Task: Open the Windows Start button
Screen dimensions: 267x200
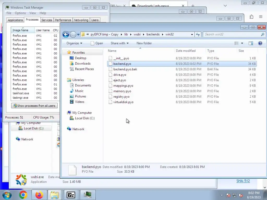Action: (7, 195)
